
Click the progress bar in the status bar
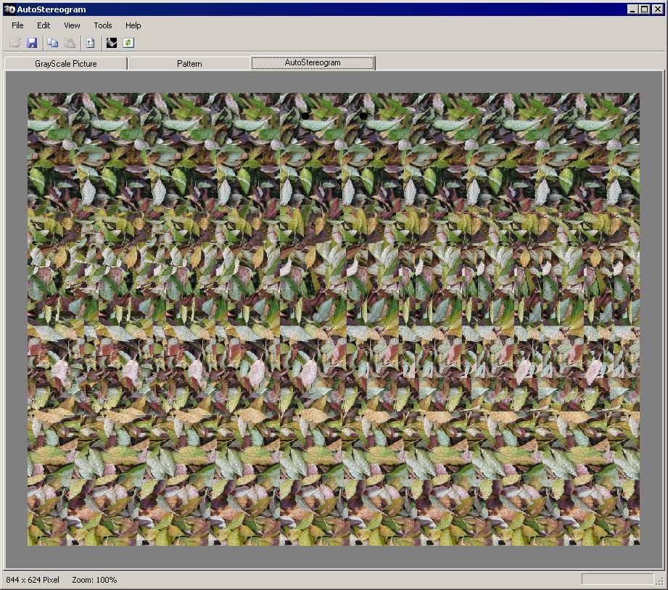click(617, 579)
